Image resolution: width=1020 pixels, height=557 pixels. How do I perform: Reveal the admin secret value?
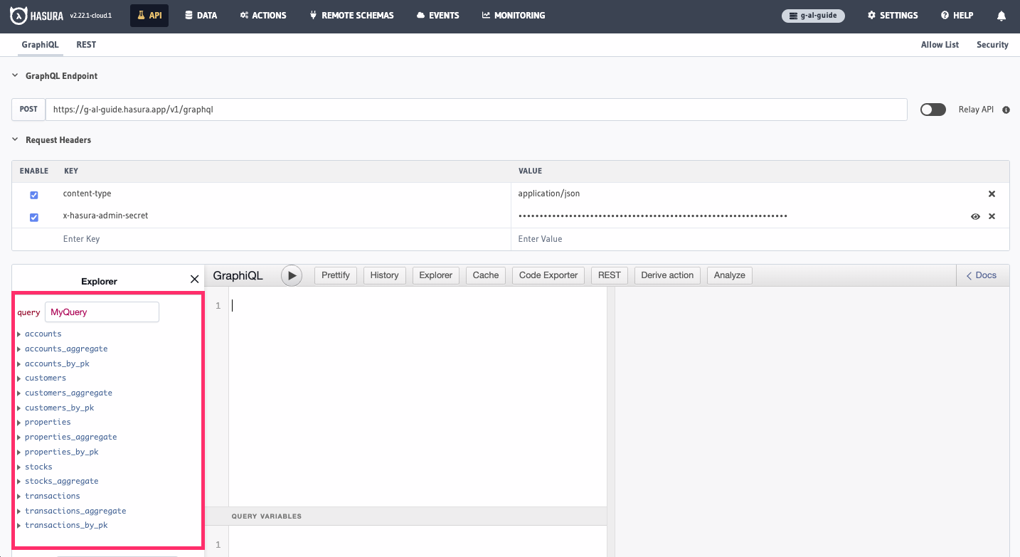975,216
